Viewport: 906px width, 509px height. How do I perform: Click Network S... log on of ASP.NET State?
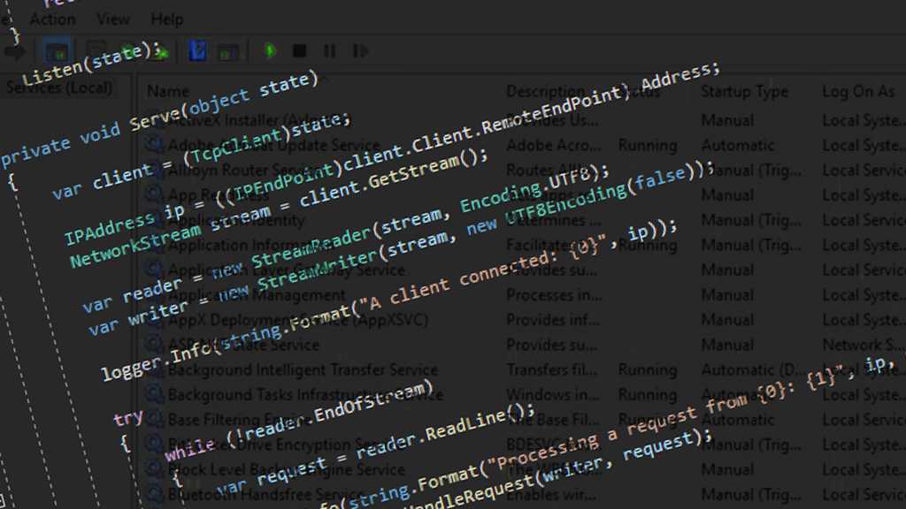(x=864, y=346)
